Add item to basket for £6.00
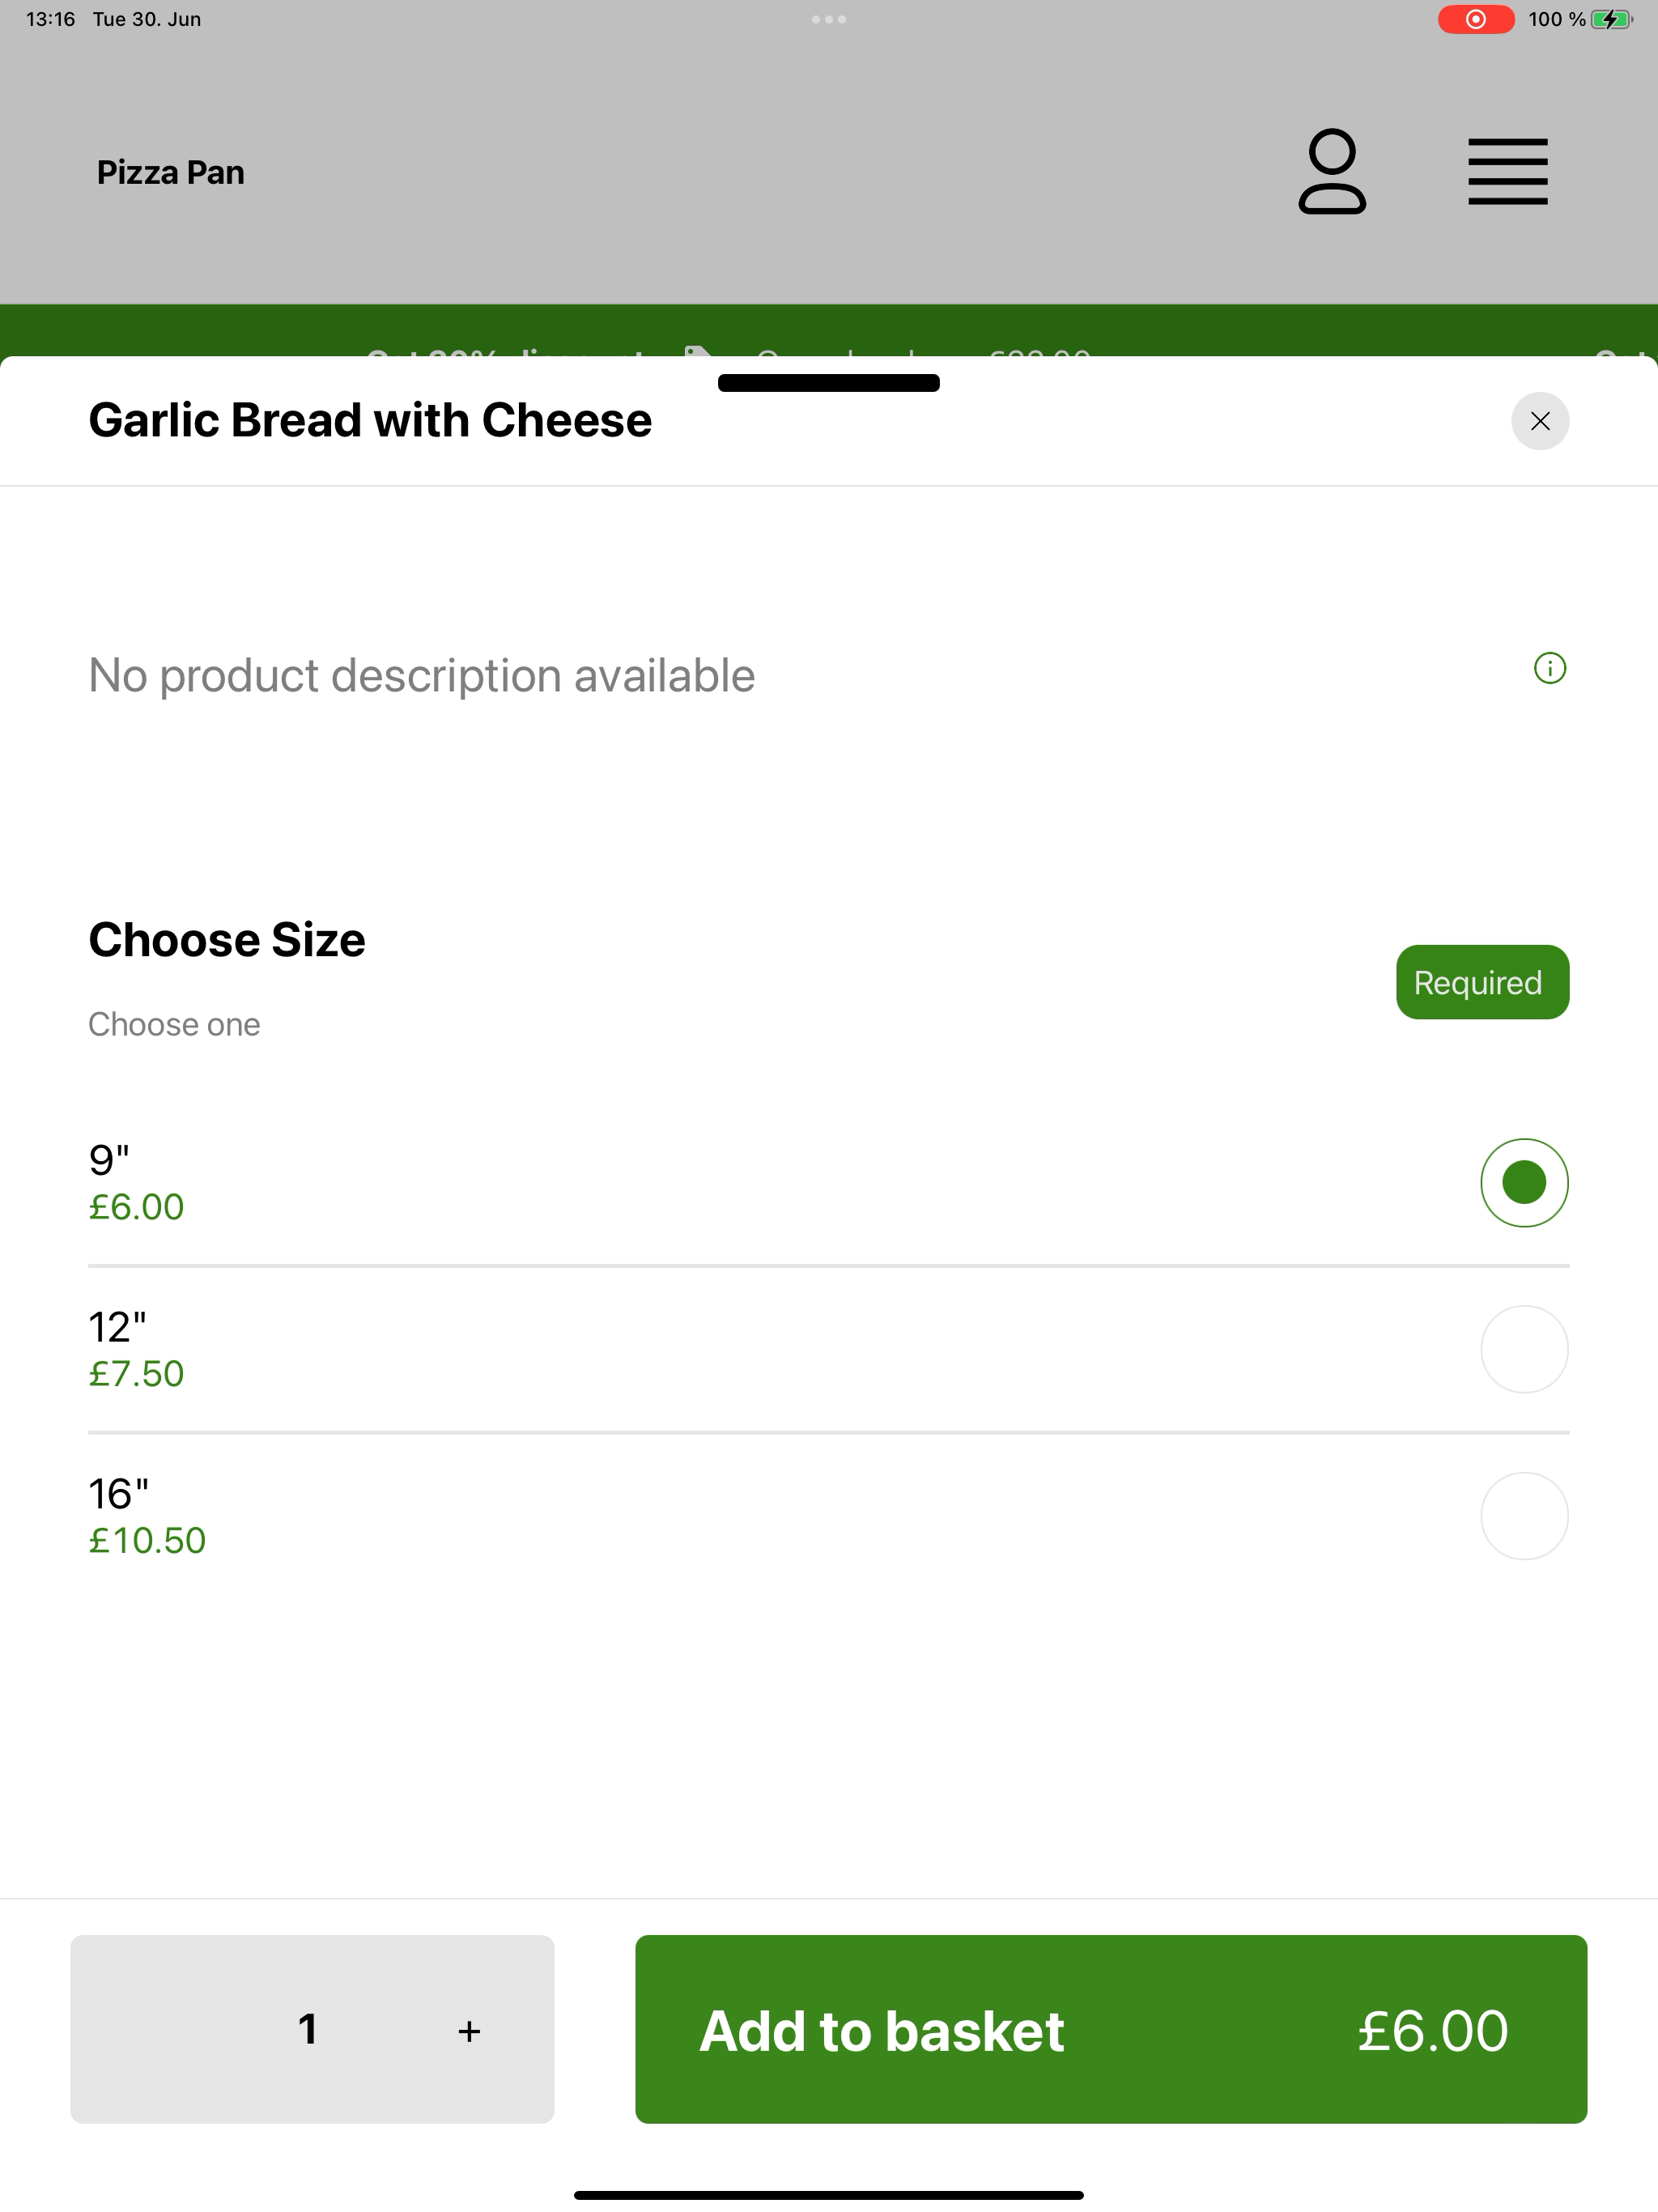Screen dimensions: 1658x2212 [x=1111, y=2029]
